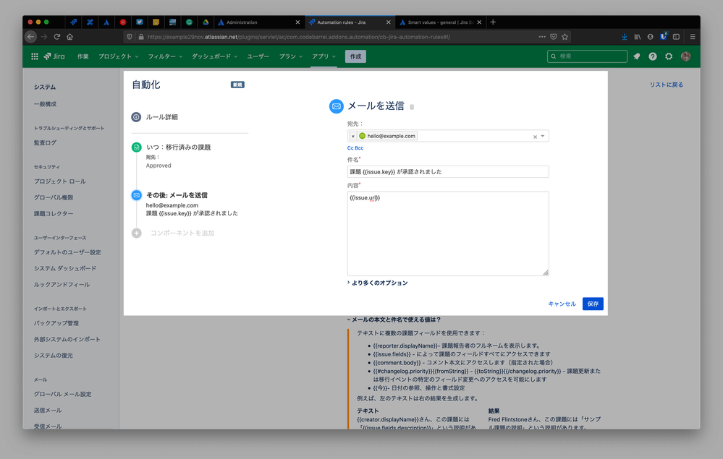Open バックアップ管理 in the sidebar

(56, 323)
